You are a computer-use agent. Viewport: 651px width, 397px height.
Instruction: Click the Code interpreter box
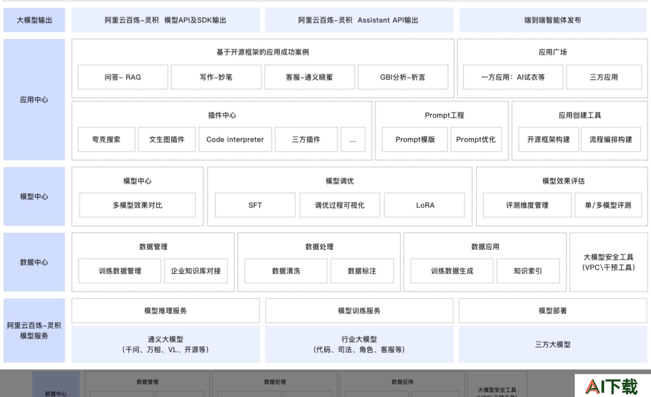[x=235, y=140]
